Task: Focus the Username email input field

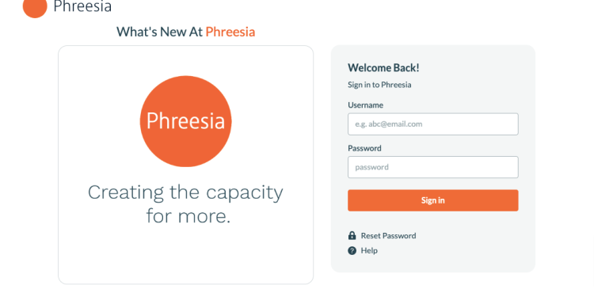Action: (433, 124)
